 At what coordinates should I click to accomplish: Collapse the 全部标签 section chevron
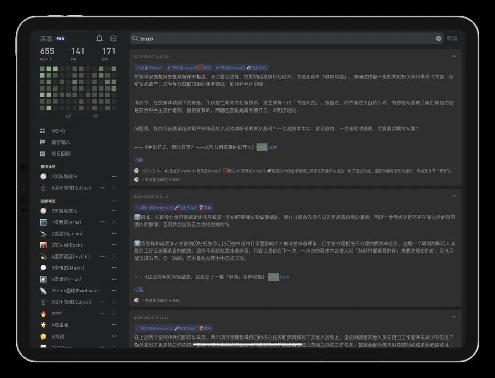(x=114, y=200)
